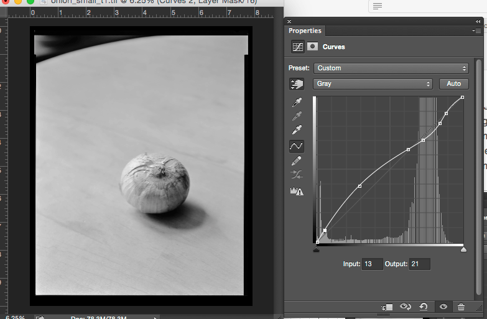The image size is (487, 319).
Task: Delete this Curves adjustment layer
Action: point(461,307)
